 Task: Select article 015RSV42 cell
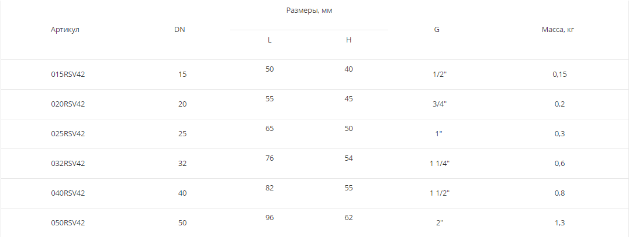pyautogui.click(x=68, y=75)
